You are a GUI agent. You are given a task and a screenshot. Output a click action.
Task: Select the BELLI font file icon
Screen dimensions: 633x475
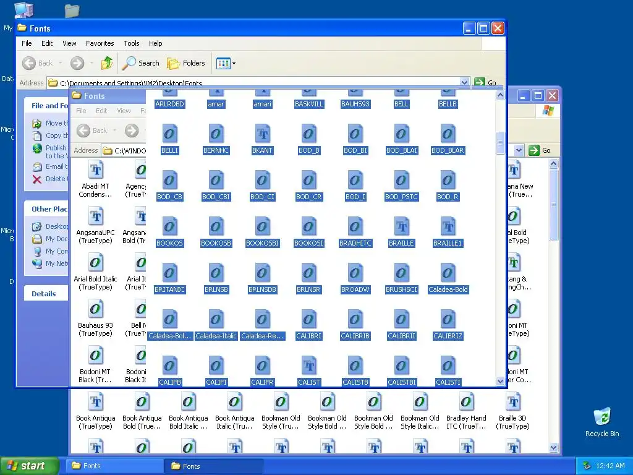[x=169, y=134]
